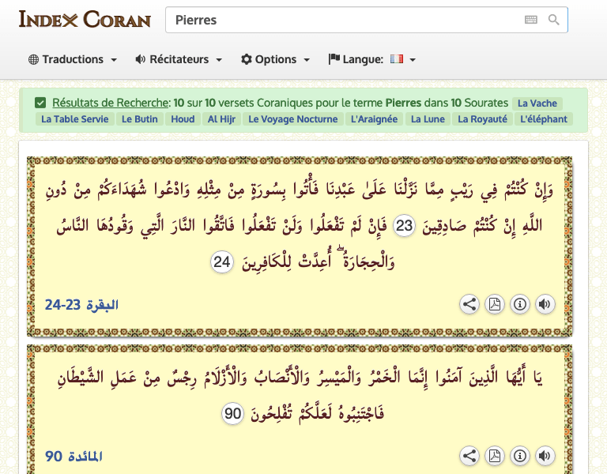Share verse Al-Ma'ida 90
This screenshot has height=474, width=607.
(x=469, y=456)
